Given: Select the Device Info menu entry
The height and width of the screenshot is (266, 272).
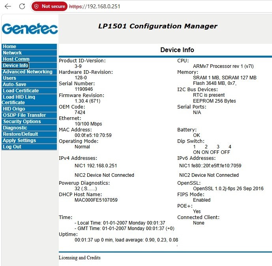Looking at the screenshot, I should pyautogui.click(x=15, y=66).
